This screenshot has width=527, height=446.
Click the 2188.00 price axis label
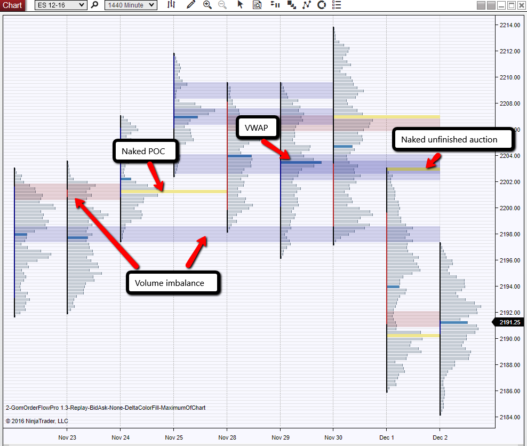[x=510, y=365]
